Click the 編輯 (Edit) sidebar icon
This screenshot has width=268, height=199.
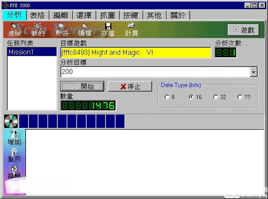14,172
